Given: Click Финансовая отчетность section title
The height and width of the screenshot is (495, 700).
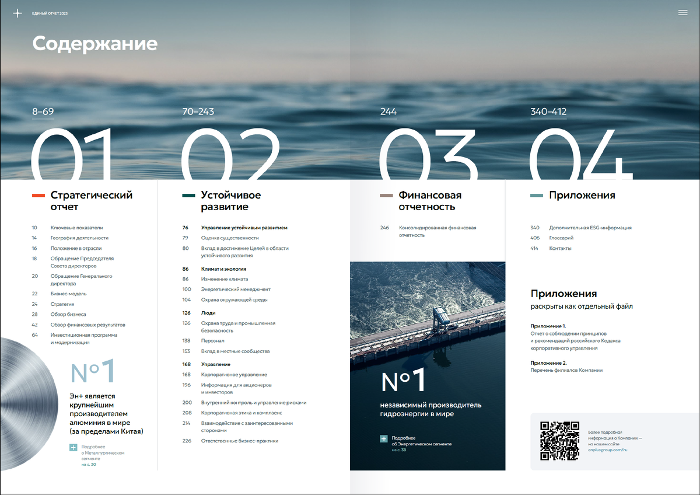Looking at the screenshot, I should pos(430,201).
